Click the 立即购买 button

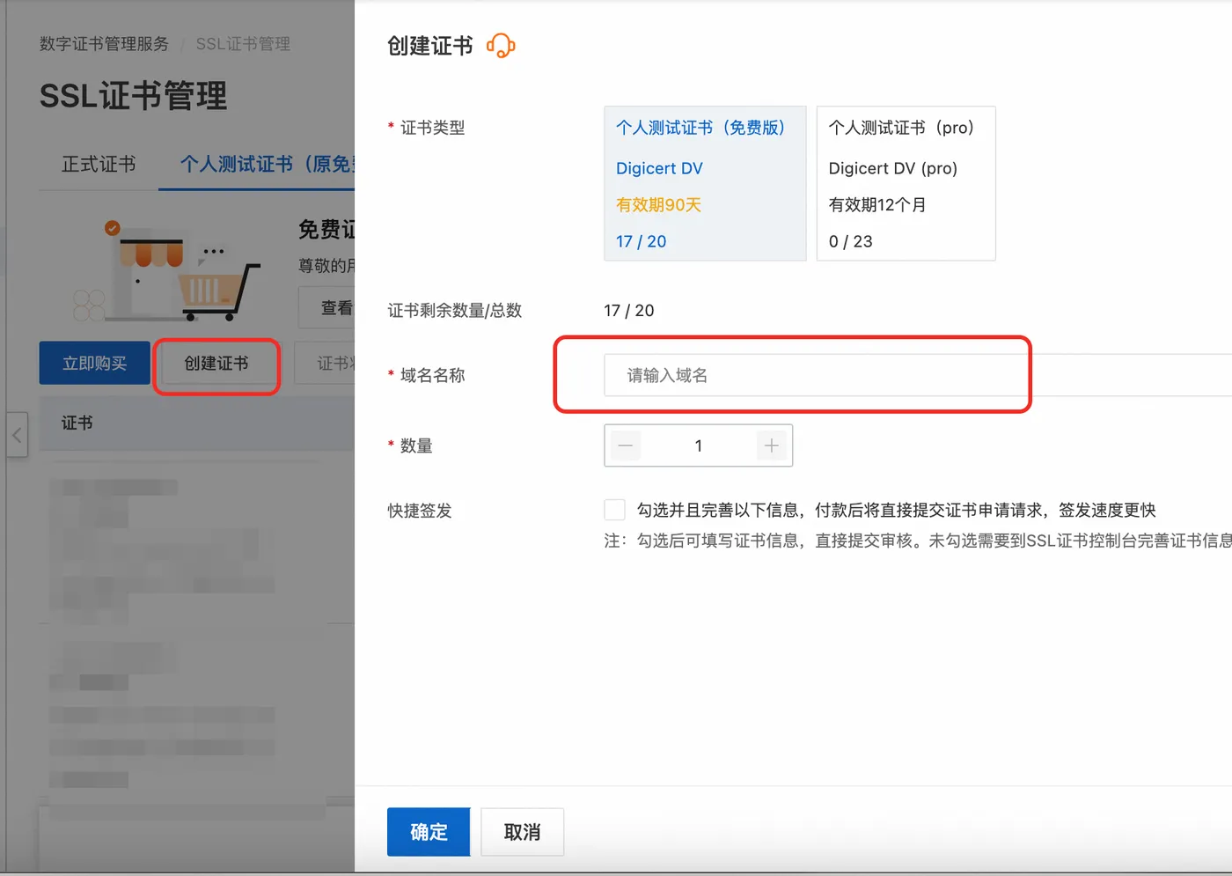point(94,364)
